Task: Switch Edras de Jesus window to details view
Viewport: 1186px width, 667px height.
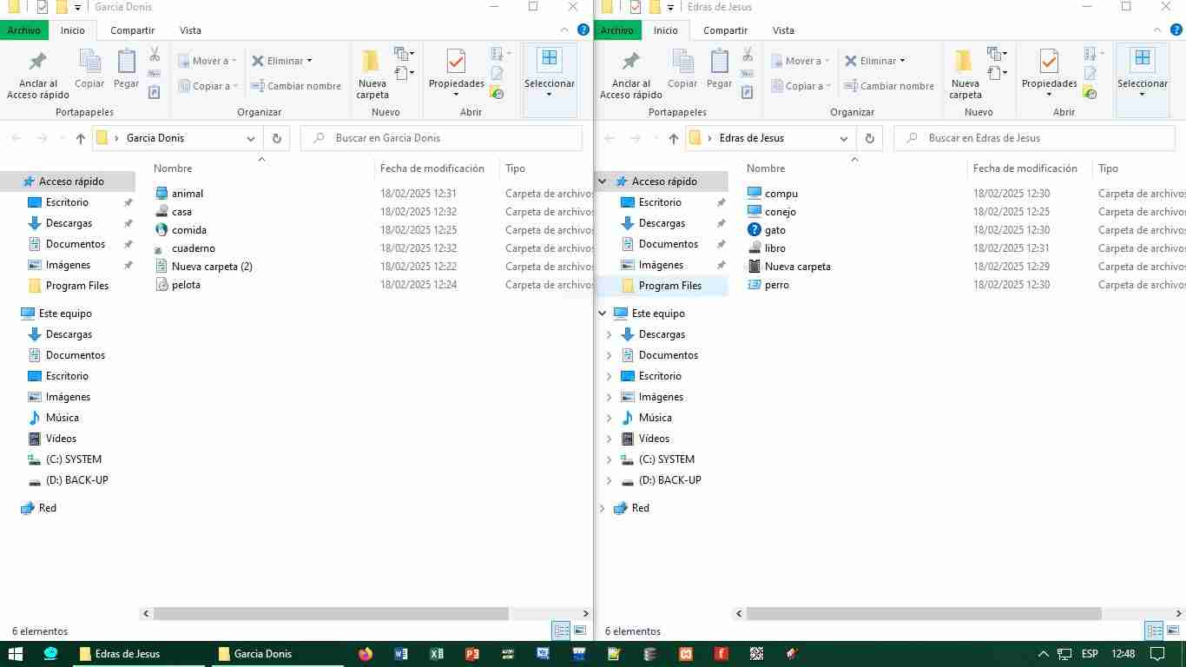Action: click(x=1154, y=631)
